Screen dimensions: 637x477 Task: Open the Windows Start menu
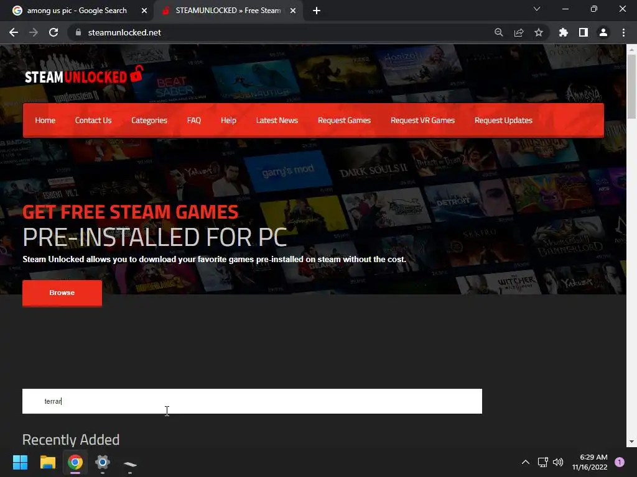tap(20, 462)
